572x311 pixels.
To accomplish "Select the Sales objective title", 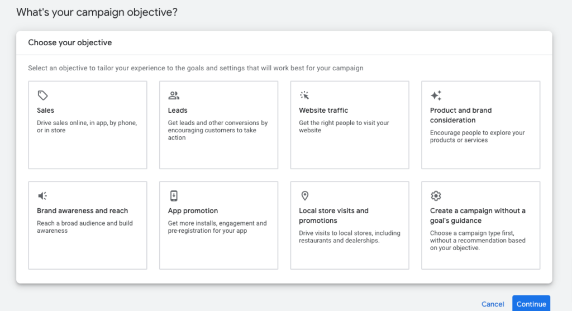I will [46, 111].
